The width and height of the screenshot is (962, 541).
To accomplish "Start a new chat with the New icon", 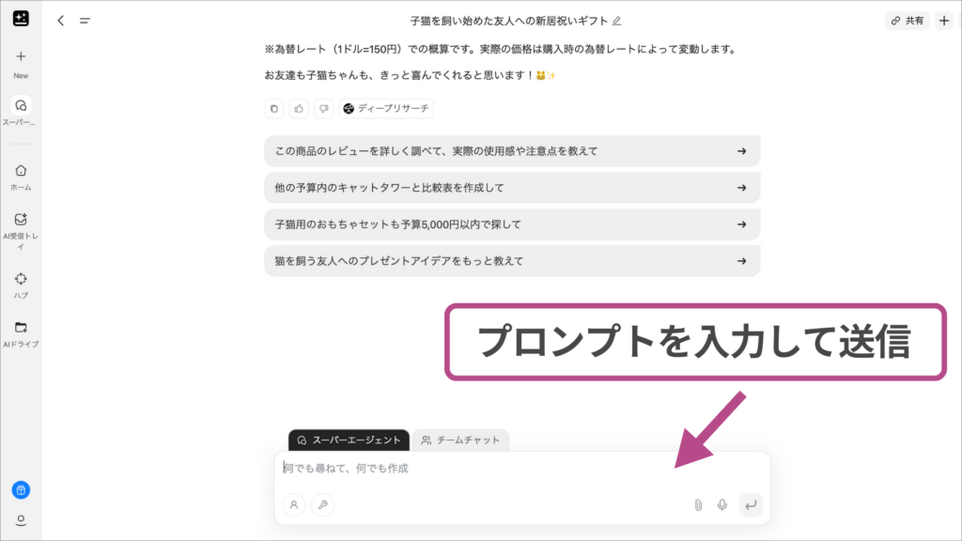I will pos(20,57).
